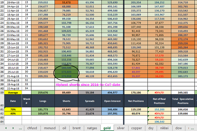Open the dow sheet tab

point(178,128)
